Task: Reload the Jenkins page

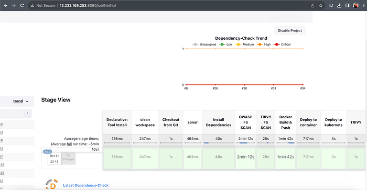Action: [x=22, y=5]
